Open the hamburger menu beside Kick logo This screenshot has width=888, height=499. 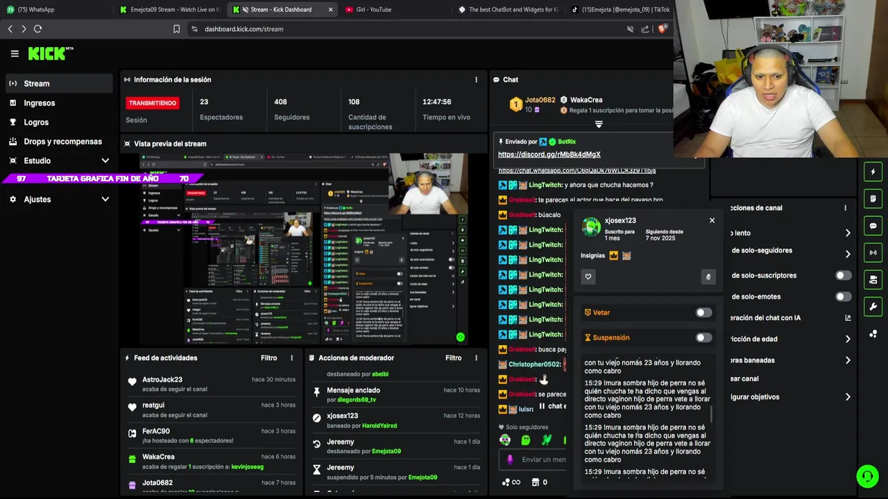click(15, 53)
